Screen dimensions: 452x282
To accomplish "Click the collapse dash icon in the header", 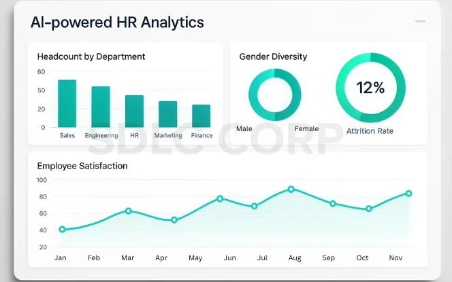I will click(x=420, y=22).
